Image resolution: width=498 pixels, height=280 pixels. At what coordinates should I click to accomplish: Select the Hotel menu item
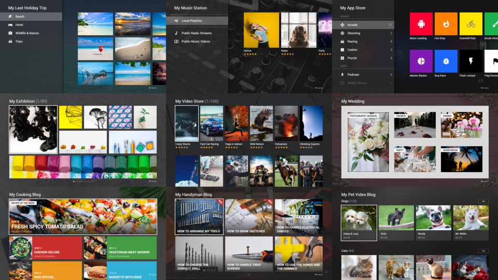pyautogui.click(x=19, y=25)
